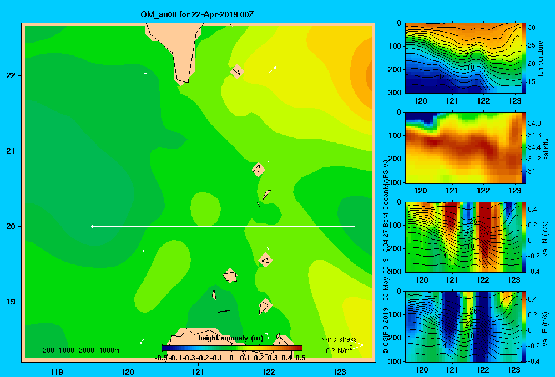Click the east endpoint of the white section line
The height and width of the screenshot is (377, 555).
[x=354, y=226]
